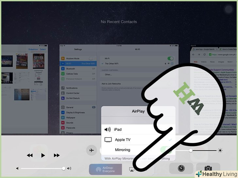Click the browser forward arrow
238x178 pixels.
pyautogui.click(x=199, y=55)
